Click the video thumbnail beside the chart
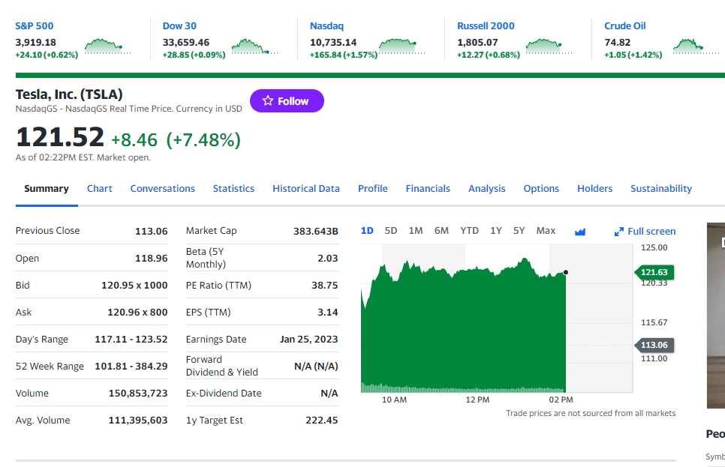 (716, 315)
